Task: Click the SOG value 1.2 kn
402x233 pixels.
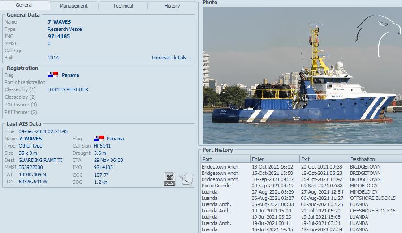Action: coord(101,182)
